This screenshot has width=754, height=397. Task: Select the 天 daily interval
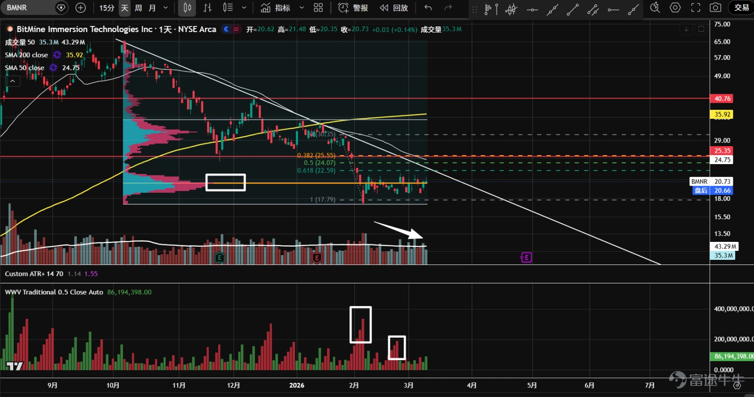pos(124,8)
